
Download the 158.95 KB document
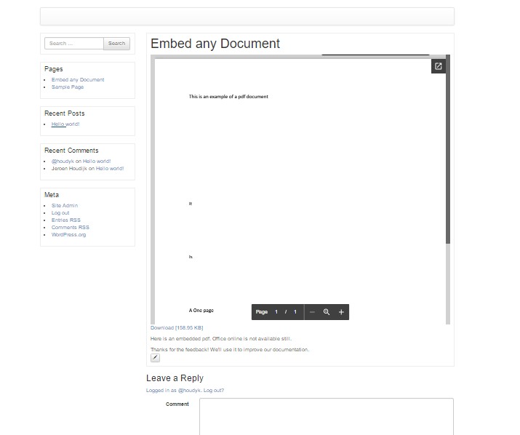[177, 328]
